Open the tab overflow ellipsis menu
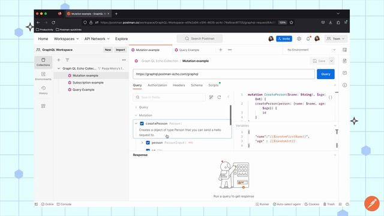The width and height of the screenshot is (384, 216). [230, 50]
